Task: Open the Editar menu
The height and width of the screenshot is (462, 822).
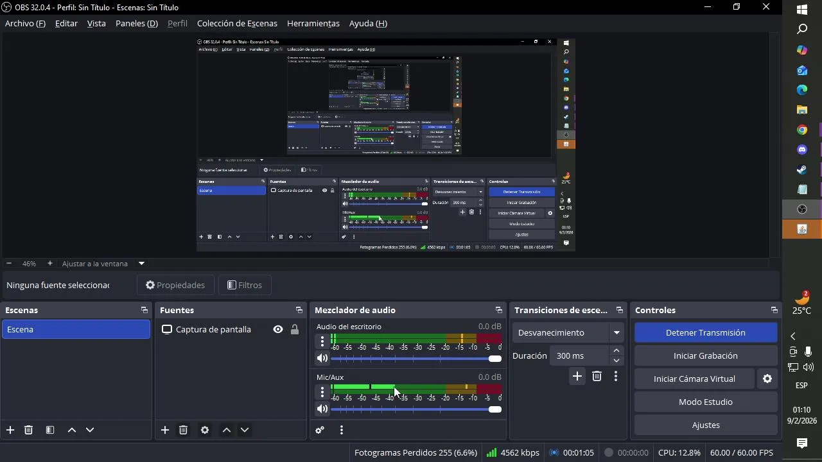Action: point(66,23)
